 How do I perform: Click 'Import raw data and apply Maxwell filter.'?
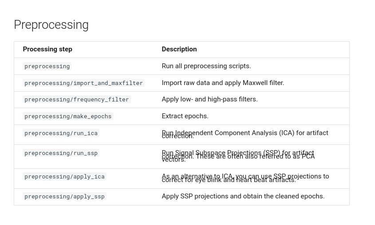pyautogui.click(x=223, y=83)
